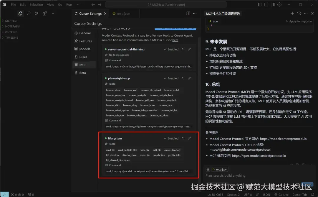Image resolution: width=318 pixels, height=197 pixels.
Task: Start a new chat with the plus icon
Action: click(x=292, y=13)
